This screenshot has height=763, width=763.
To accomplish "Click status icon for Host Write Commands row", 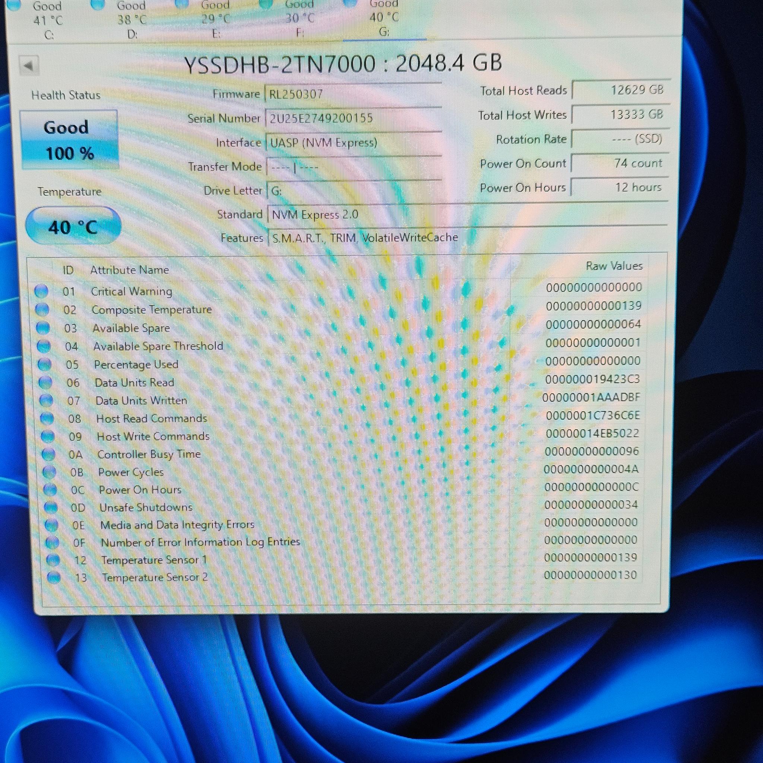I will pos(48,436).
